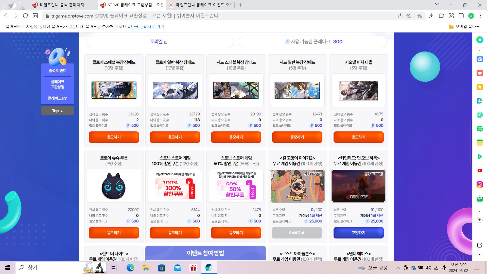487x274 pixels.
Task: Open the share page icon in address bar
Action: click(x=400, y=16)
